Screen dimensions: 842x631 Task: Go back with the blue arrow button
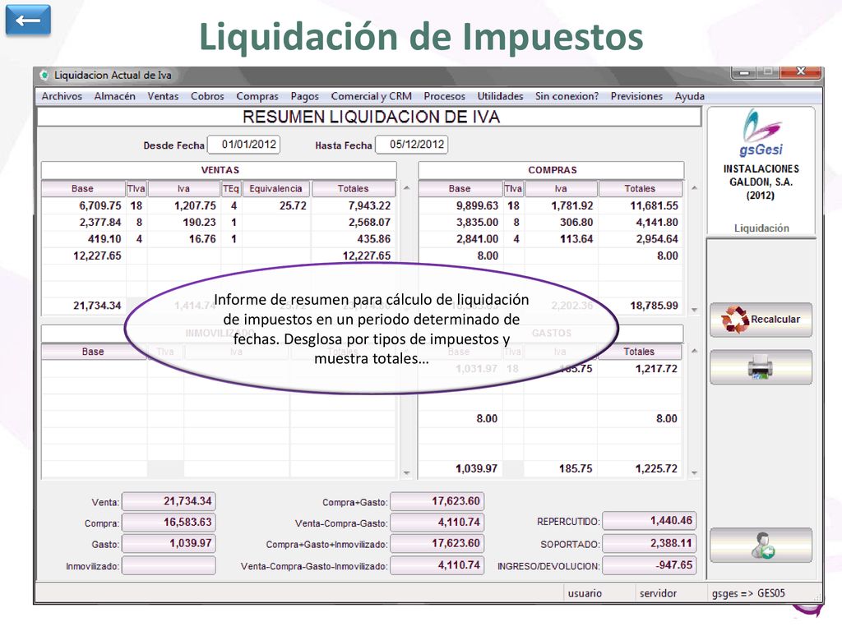28,21
